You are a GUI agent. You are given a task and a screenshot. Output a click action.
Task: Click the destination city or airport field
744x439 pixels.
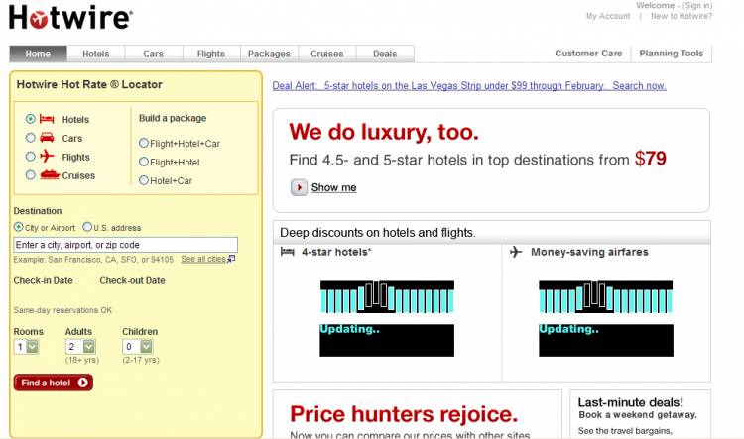[x=126, y=245]
